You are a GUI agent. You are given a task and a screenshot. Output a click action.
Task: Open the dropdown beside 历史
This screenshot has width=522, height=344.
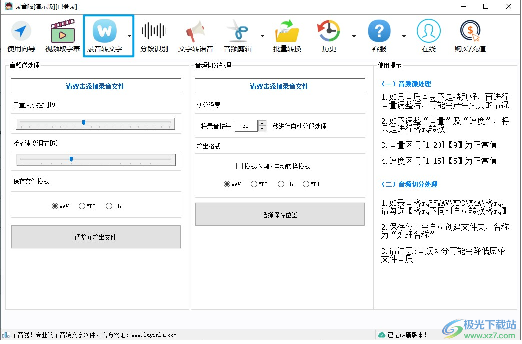point(353,36)
